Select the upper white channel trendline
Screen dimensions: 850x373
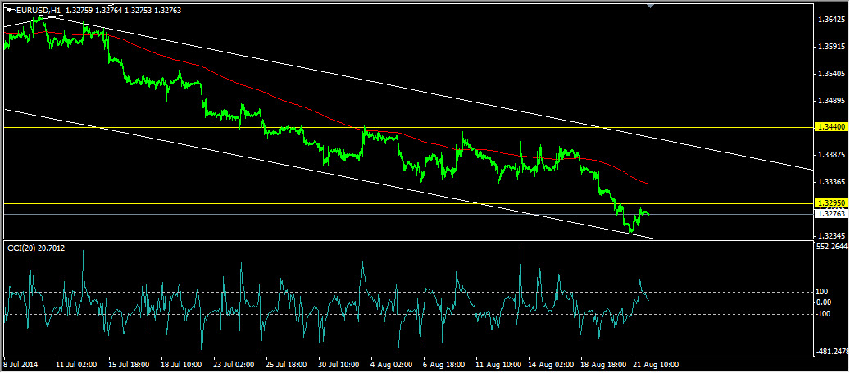[434, 93]
